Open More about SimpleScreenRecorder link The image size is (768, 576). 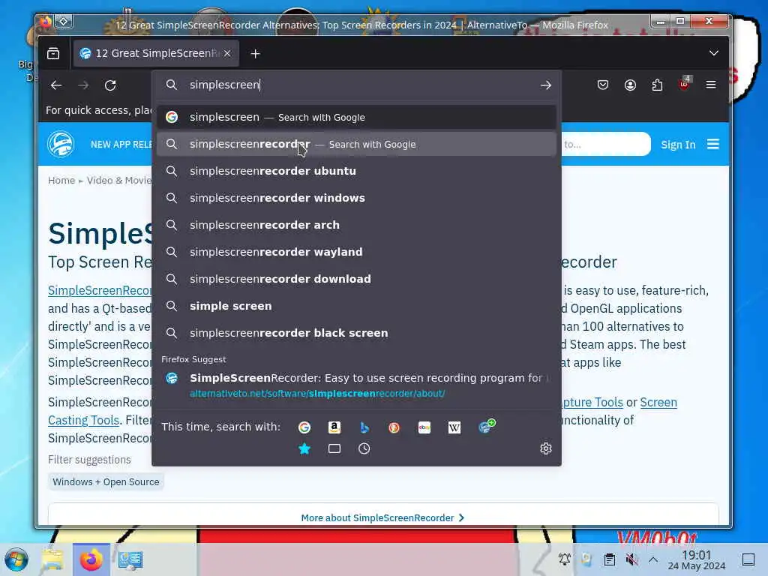coord(382,517)
